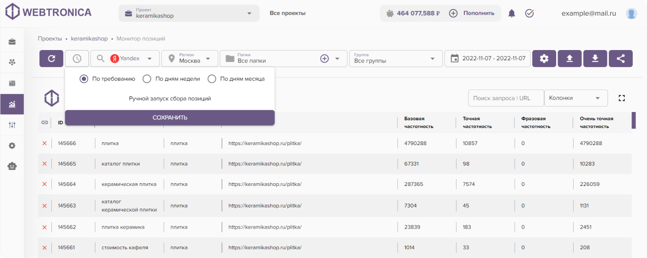Click the share icon button
This screenshot has height=258, width=647.
pos(621,58)
